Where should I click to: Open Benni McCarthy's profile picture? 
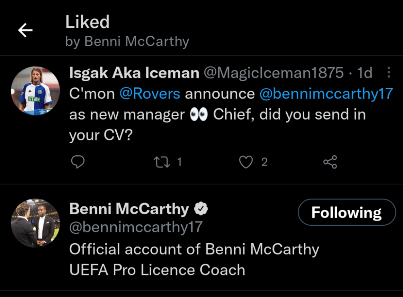[35, 223]
